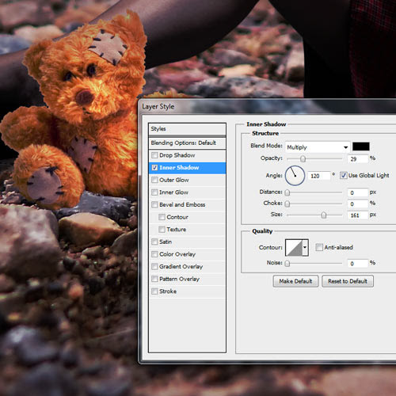The height and width of the screenshot is (396, 396).
Task: Toggle Use Global Light checkbox
Action: click(x=343, y=175)
